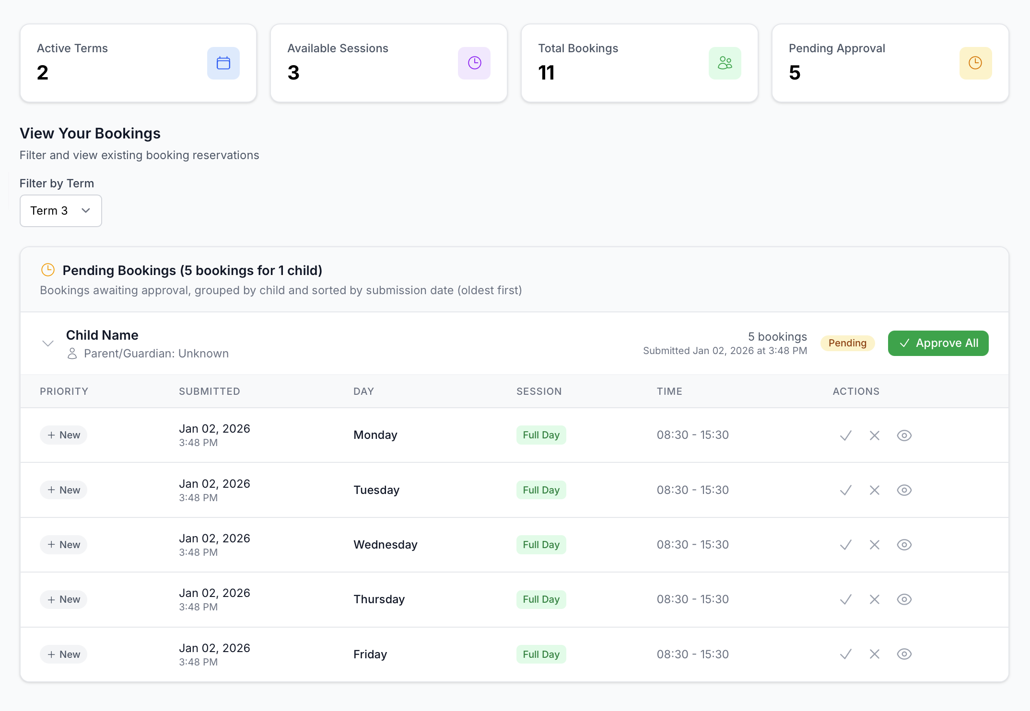Image resolution: width=1030 pixels, height=711 pixels.
Task: Click the calendar icon on Active Terms card
Action: coord(223,63)
